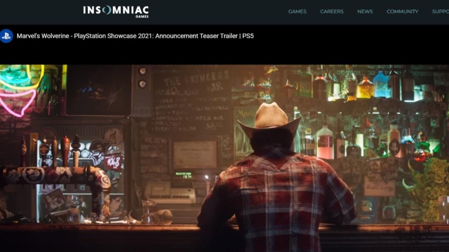
Task: Go to the News section
Action: pyautogui.click(x=365, y=11)
